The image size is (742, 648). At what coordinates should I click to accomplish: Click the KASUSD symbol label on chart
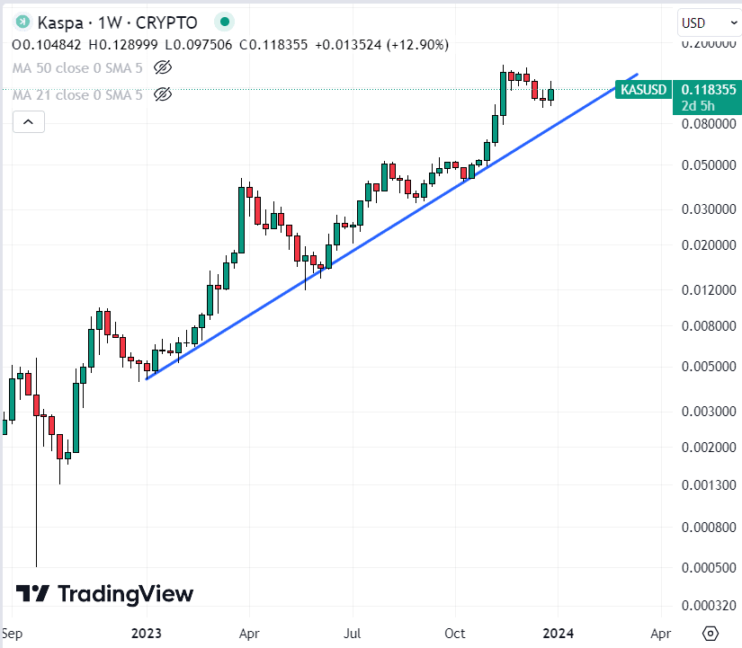pyautogui.click(x=642, y=90)
